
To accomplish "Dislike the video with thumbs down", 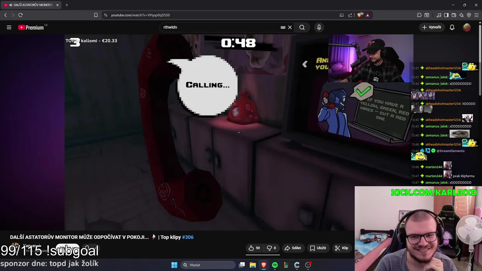I will pyautogui.click(x=272, y=248).
